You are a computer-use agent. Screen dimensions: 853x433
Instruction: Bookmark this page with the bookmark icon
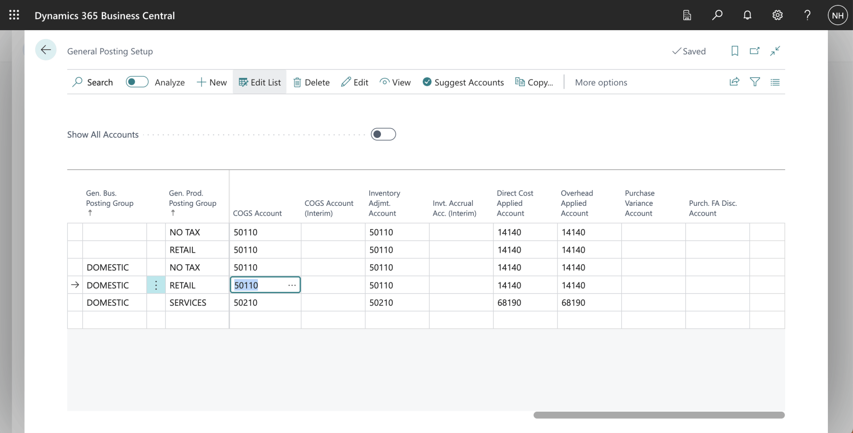(735, 51)
